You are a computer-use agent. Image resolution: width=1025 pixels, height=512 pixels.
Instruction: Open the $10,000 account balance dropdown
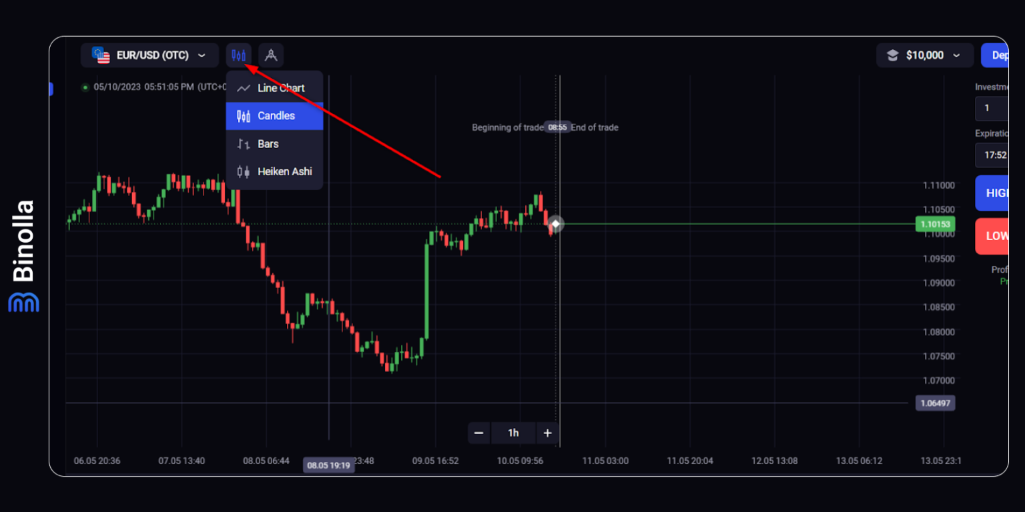pyautogui.click(x=925, y=55)
